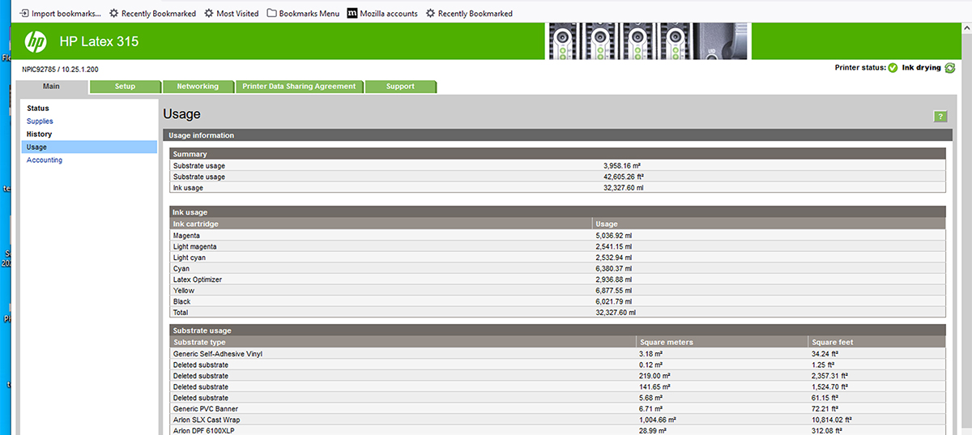Switch to the Main tab

click(52, 86)
